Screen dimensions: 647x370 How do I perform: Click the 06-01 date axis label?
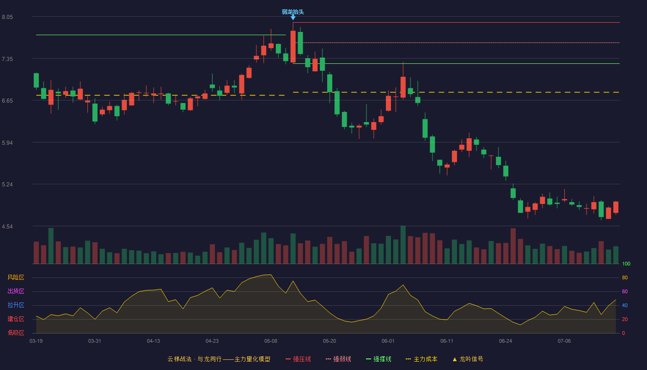click(388, 341)
